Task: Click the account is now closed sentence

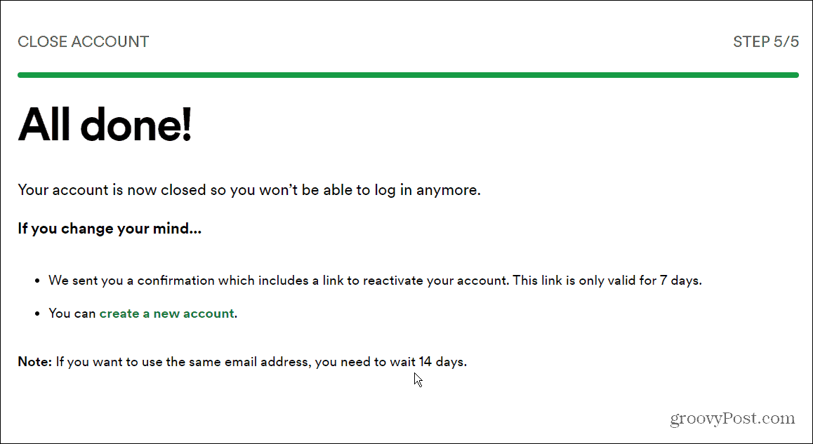Action: coord(249,190)
